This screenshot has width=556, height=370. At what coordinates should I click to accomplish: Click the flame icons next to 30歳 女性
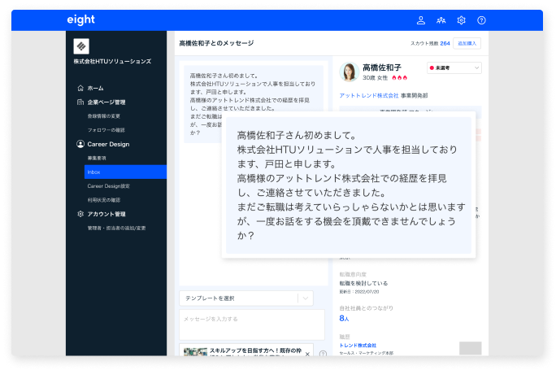[400, 78]
